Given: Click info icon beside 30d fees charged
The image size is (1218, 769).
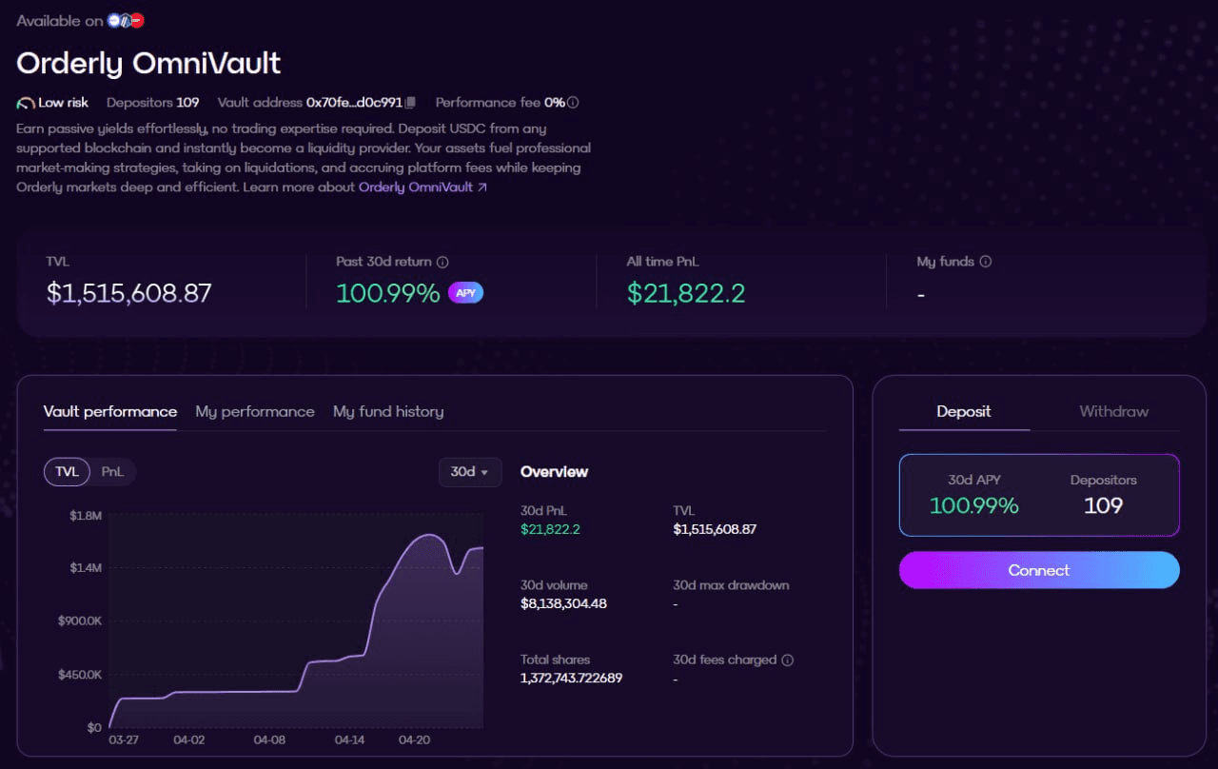Looking at the screenshot, I should point(788,660).
